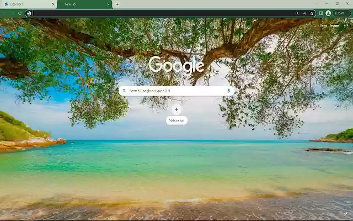Open the Images link

334,25
